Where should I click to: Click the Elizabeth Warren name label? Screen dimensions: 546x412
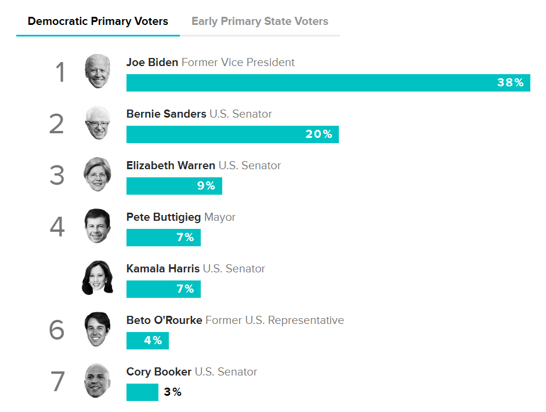(171, 165)
